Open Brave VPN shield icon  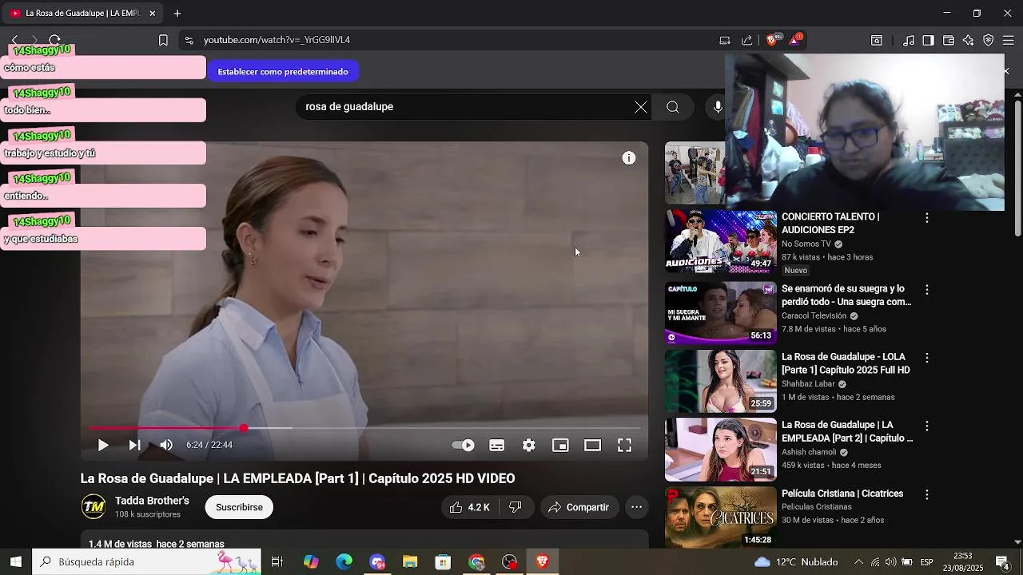[989, 40]
